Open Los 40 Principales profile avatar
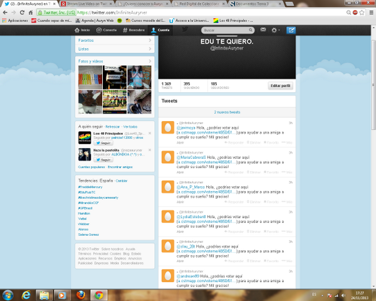 click(85, 138)
